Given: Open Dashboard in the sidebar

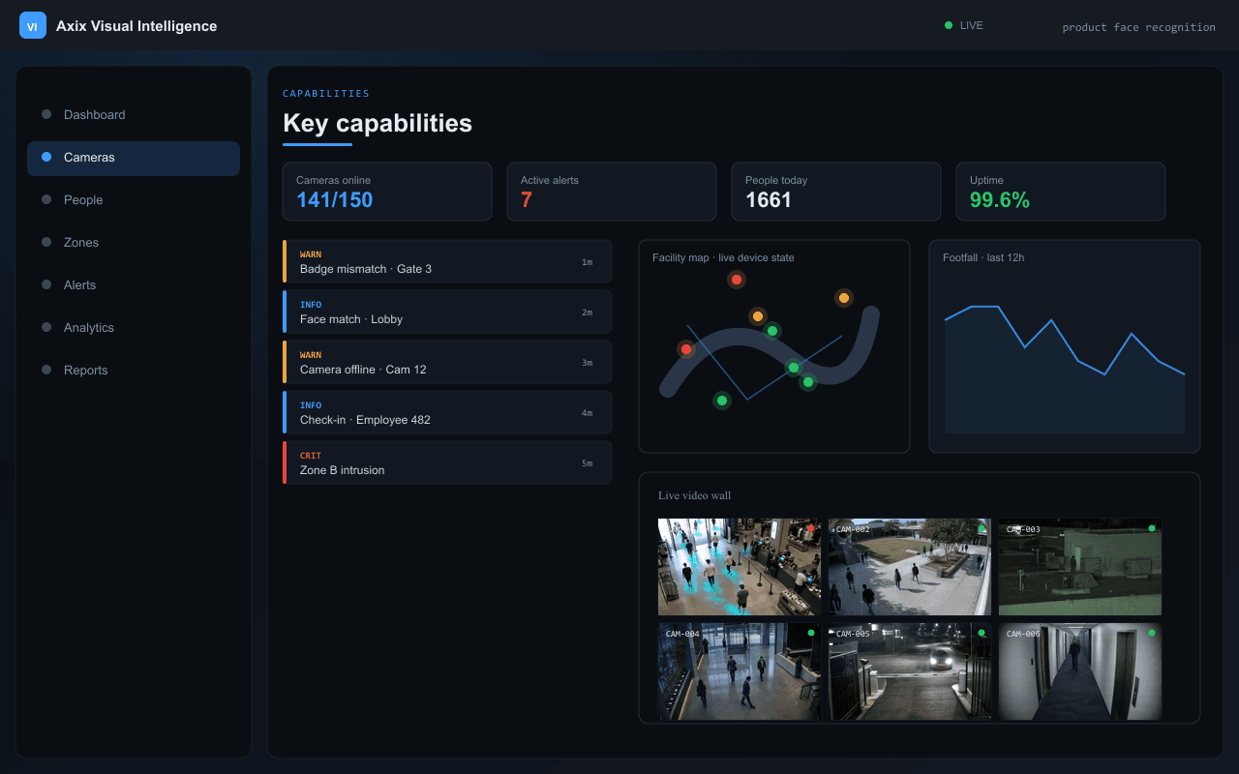Looking at the screenshot, I should pyautogui.click(x=134, y=114).
